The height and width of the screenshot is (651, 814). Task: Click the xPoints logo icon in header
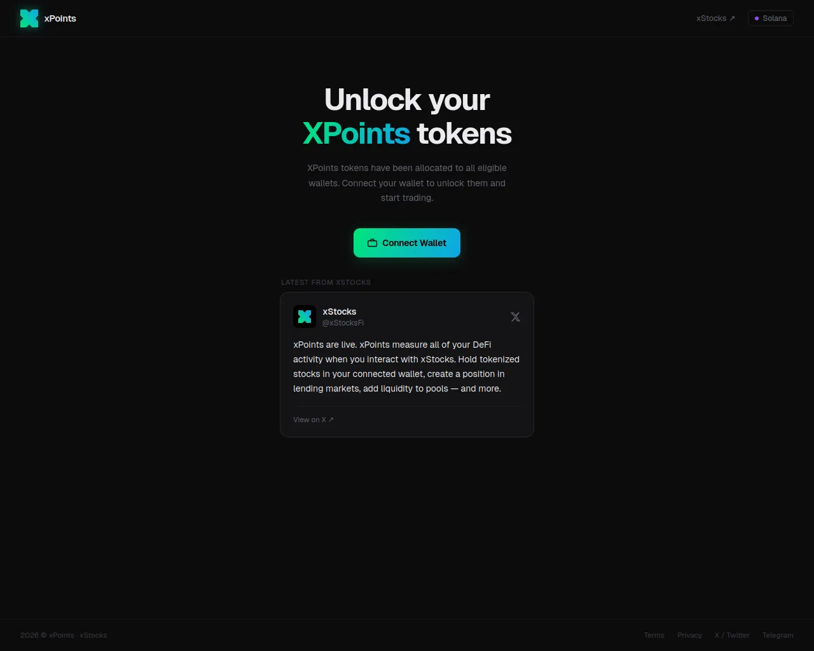29,18
